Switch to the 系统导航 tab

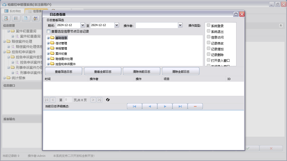(13, 11)
